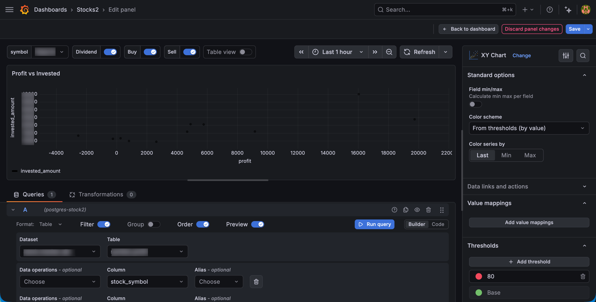Open panel options sliders icon
This screenshot has height=302, width=596.
566,56
